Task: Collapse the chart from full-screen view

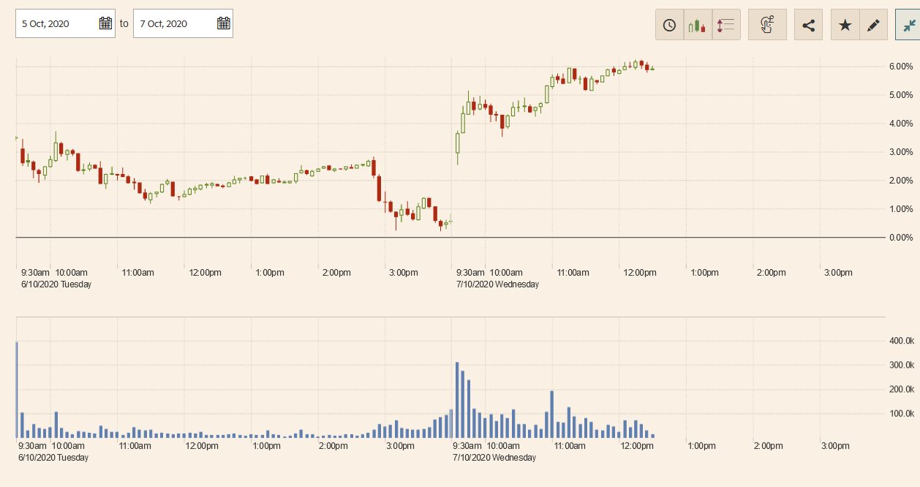Action: pos(909,25)
